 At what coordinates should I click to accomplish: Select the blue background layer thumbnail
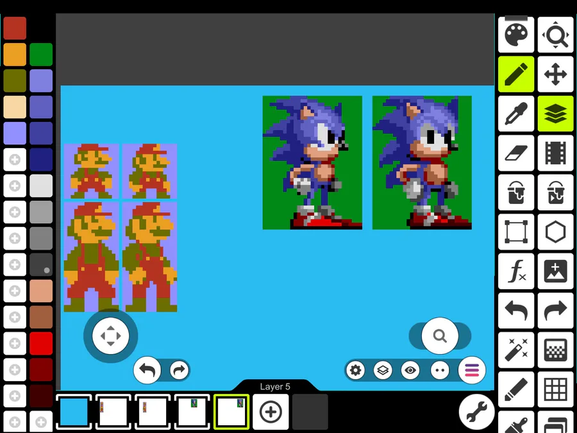tap(74, 412)
